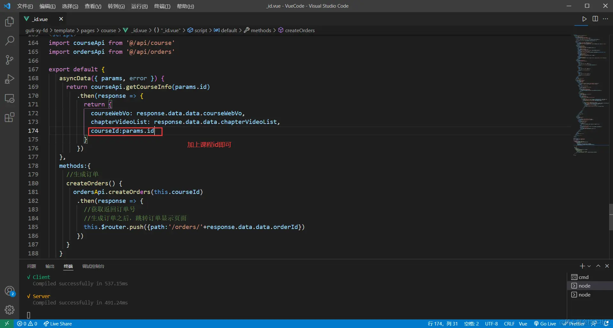Open the 选择(S) menu

pyautogui.click(x=70, y=6)
